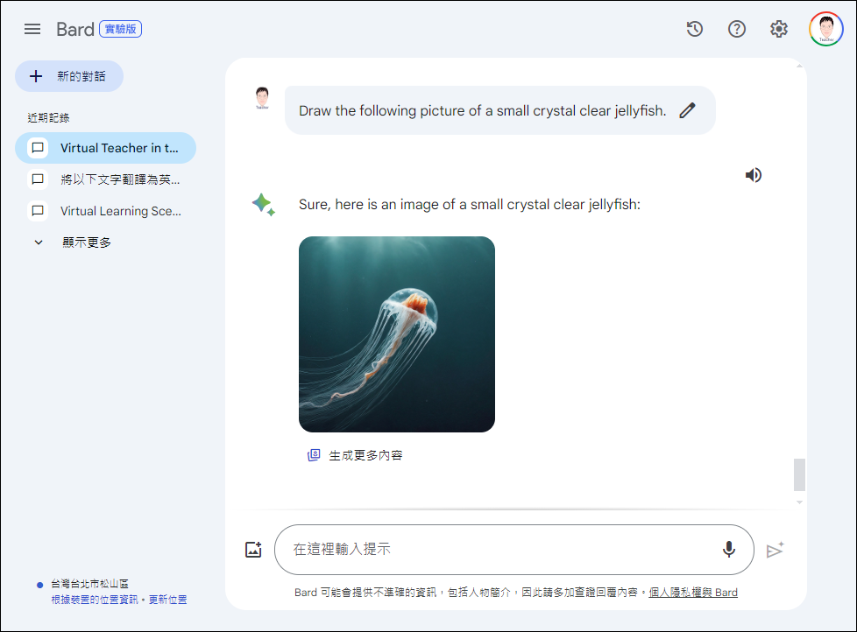This screenshot has height=632, width=857.
Task: Upload an image via picture icon
Action: tap(253, 550)
